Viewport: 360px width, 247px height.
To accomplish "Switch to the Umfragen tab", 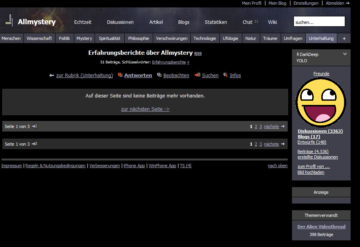I will click(293, 38).
